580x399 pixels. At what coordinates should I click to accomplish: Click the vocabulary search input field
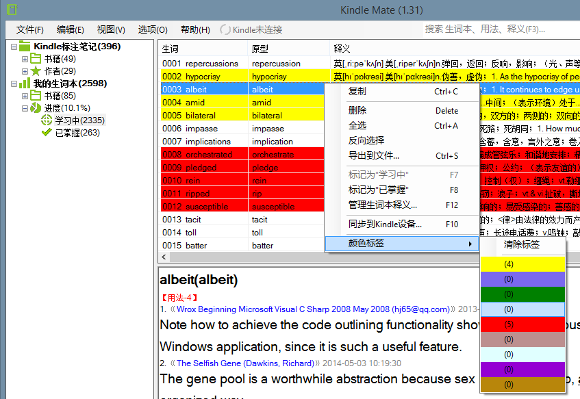(501, 29)
